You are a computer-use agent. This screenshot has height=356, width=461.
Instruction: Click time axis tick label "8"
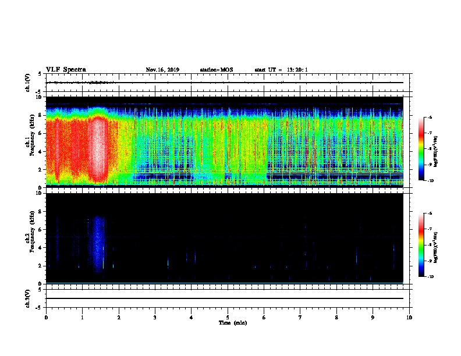click(x=336, y=318)
